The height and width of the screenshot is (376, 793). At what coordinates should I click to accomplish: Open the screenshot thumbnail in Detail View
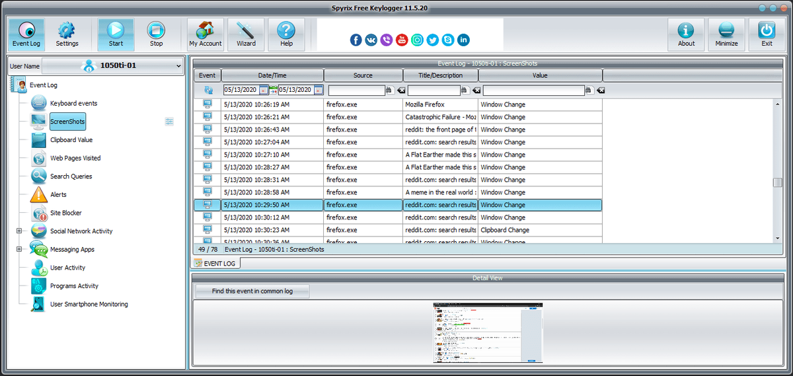[488, 332]
